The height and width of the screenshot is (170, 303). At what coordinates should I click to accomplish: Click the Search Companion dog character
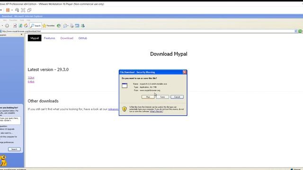[x=3, y=161]
